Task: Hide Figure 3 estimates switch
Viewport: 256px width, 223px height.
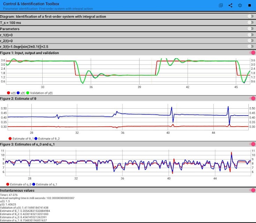Action: pos(252,144)
